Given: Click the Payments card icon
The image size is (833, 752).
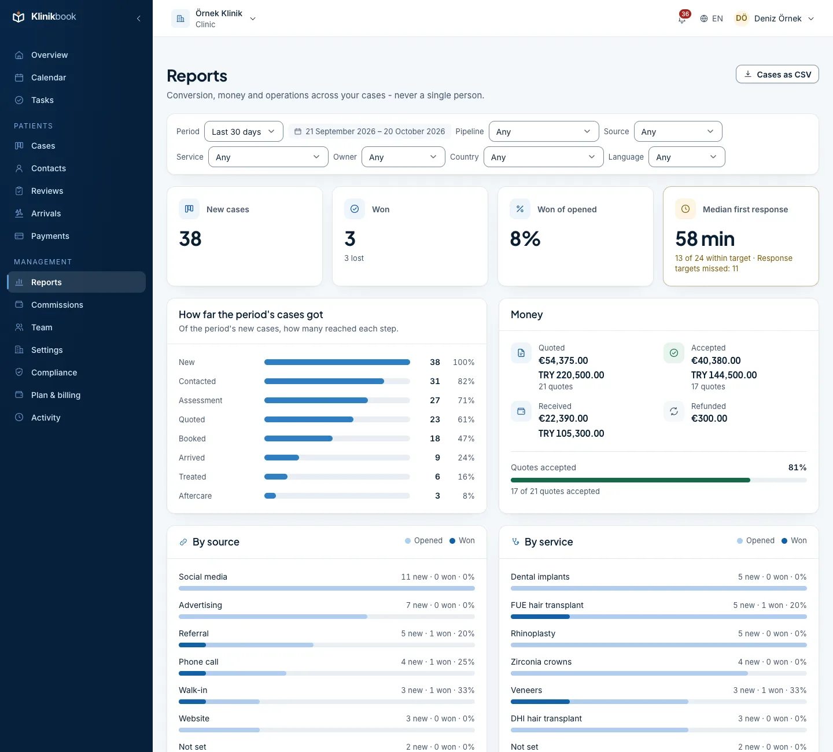Looking at the screenshot, I should point(19,236).
